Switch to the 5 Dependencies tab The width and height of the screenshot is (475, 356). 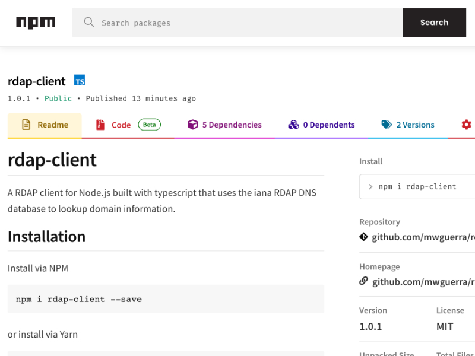pyautogui.click(x=224, y=125)
